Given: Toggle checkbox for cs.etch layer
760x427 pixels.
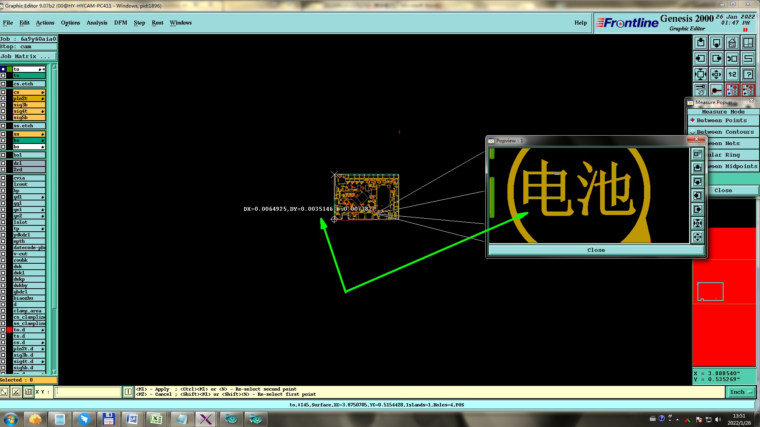Looking at the screenshot, I should tap(3, 84).
